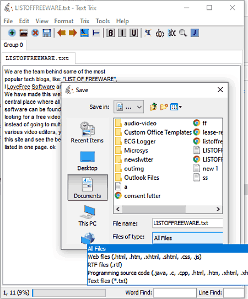Open the Edit menu
Image resolution: width=248 pixels, height=299 pixels.
(24, 21)
